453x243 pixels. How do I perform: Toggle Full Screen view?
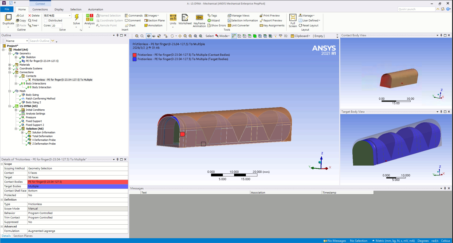click(293, 18)
